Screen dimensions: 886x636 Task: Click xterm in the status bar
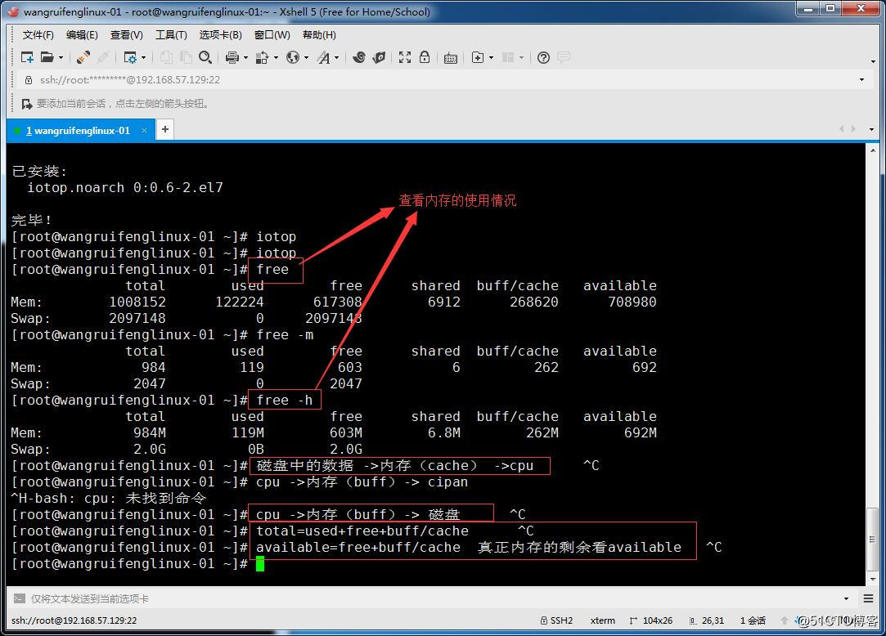[602, 620]
